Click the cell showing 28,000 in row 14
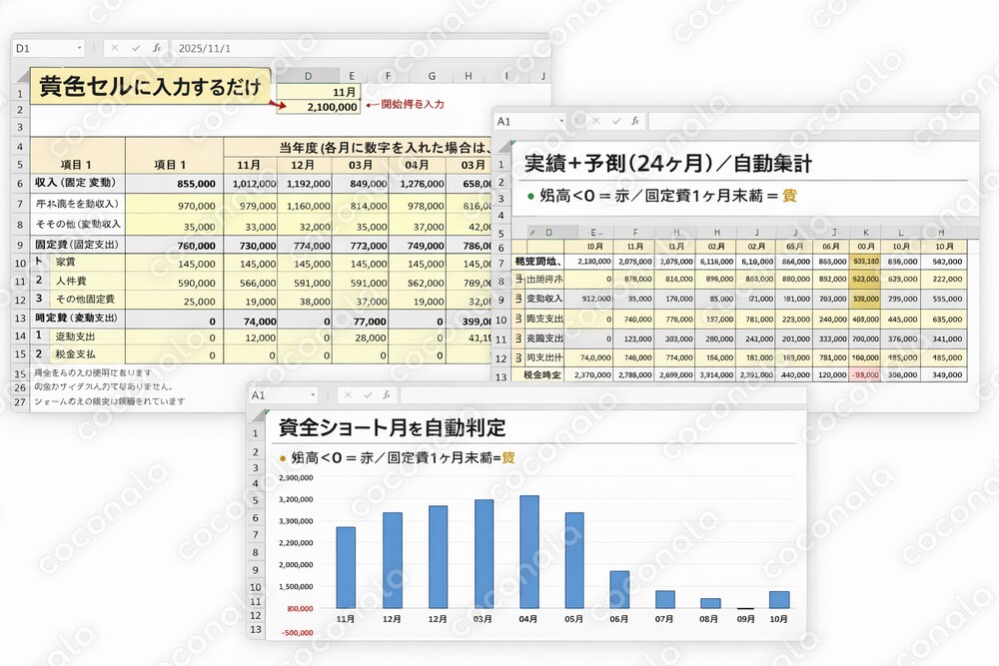The width and height of the screenshot is (999, 666). [x=361, y=337]
